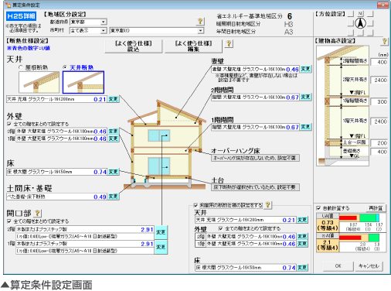Click ηA値 result 2.1 (等級4)
Screen dimensions: 391x291
[x=328, y=245]
